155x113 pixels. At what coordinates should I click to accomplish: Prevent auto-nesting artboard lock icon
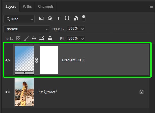(42, 38)
